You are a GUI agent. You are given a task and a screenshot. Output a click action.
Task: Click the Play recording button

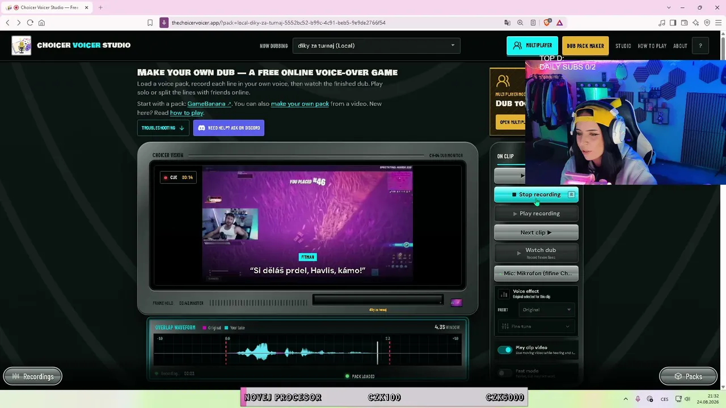click(536, 214)
